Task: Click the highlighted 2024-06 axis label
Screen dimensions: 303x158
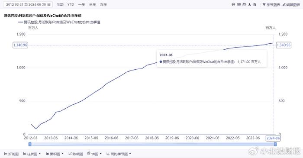Action: coord(273,138)
